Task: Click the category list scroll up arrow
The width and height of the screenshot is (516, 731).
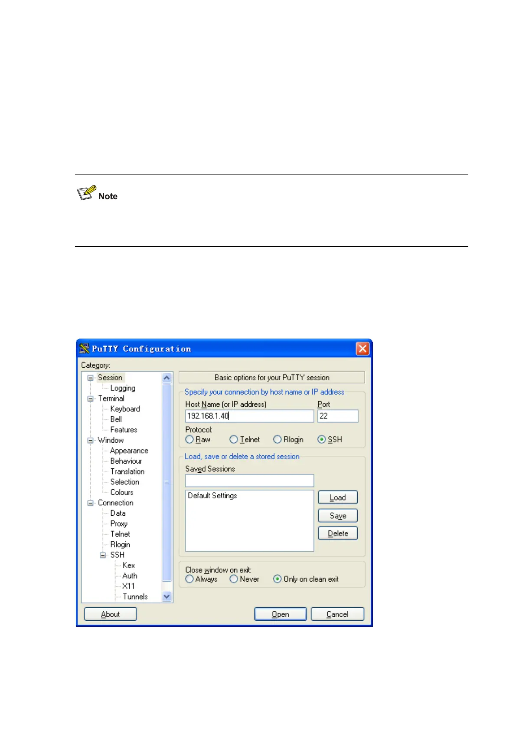Action: tap(167, 378)
